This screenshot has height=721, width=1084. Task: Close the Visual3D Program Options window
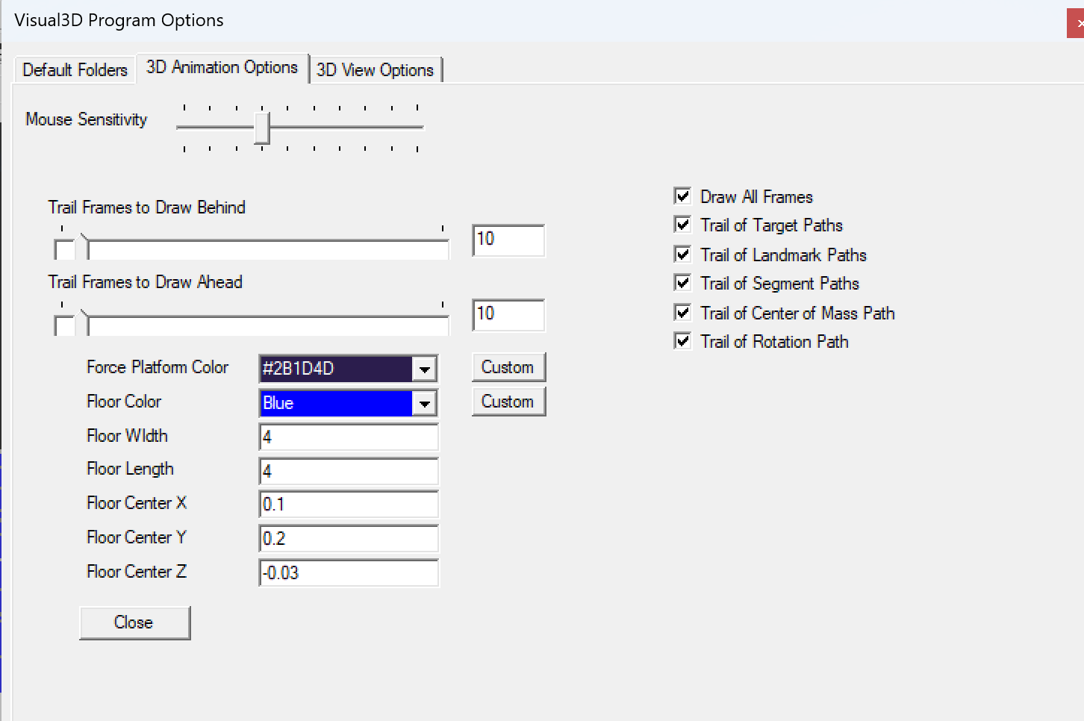(1076, 23)
